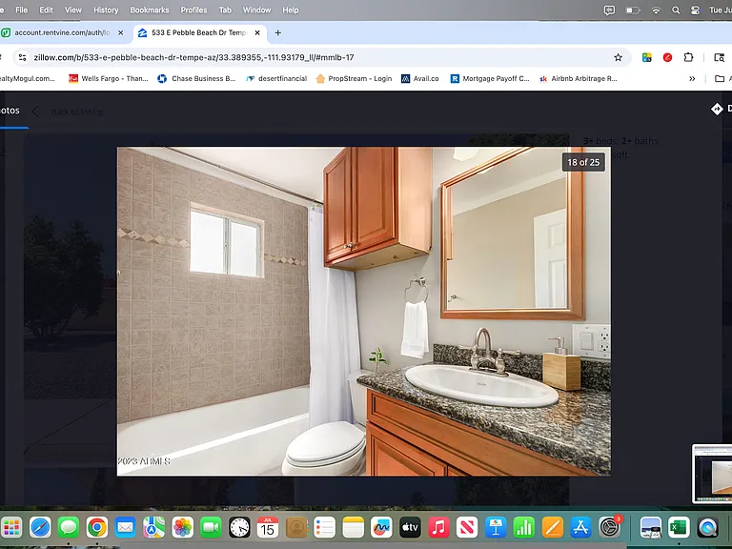732x549 pixels.
Task: Open Notes app in the dock
Action: (x=354, y=528)
